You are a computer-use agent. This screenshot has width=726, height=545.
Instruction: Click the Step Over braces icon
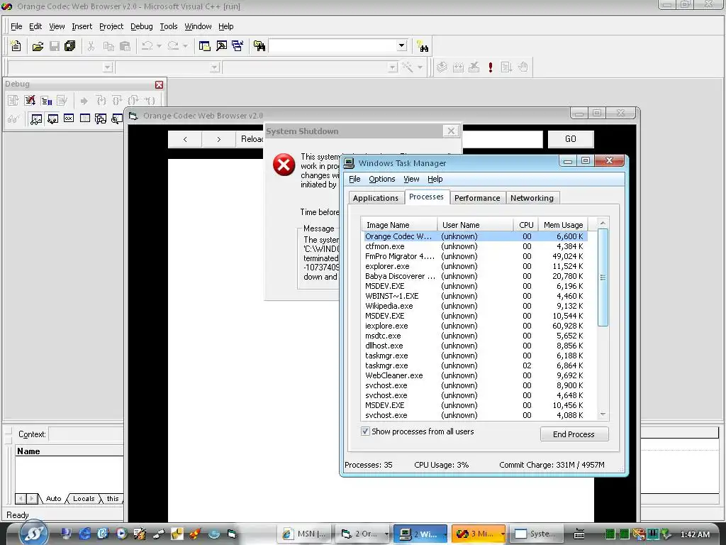[117, 101]
